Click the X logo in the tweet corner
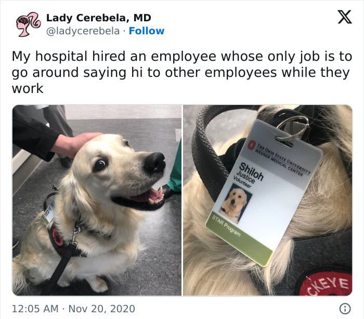 345,17
